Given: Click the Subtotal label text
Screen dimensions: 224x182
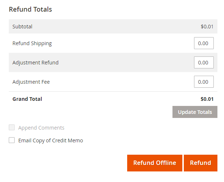Looking at the screenshot, I should click(x=22, y=27).
